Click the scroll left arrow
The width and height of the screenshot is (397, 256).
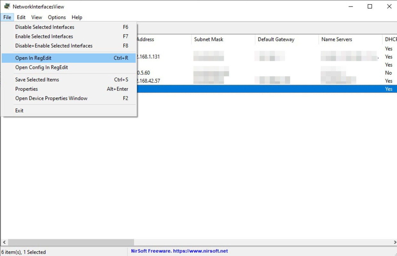click(4, 242)
